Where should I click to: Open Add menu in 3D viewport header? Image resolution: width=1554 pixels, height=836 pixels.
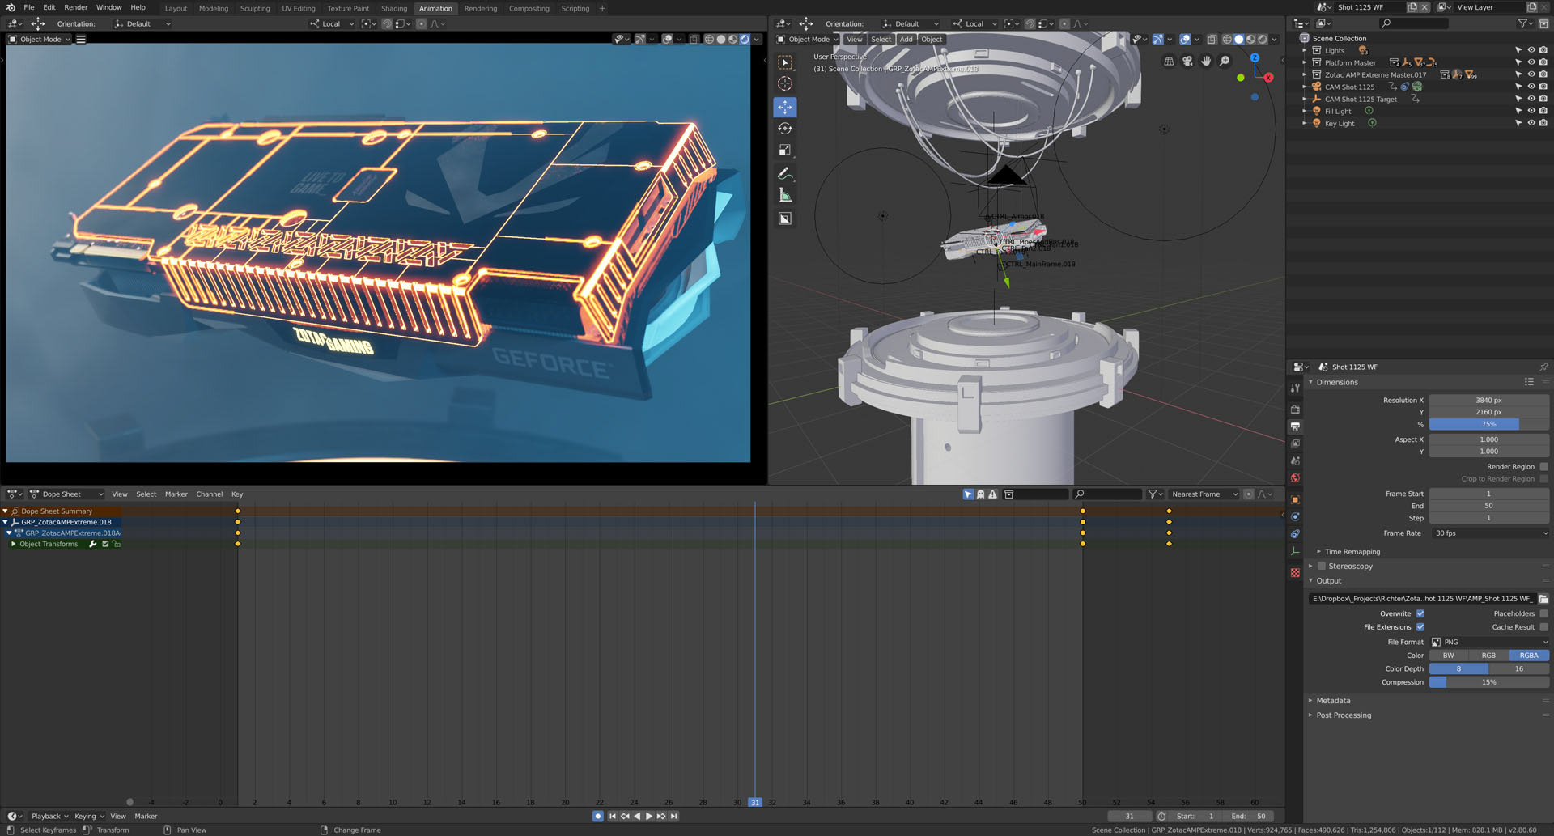tap(906, 40)
